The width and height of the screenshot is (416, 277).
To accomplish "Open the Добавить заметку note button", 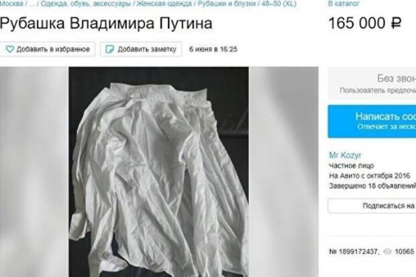I will (x=141, y=49).
